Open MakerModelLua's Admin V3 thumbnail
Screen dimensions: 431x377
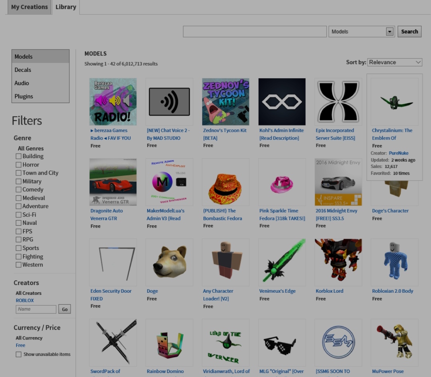point(169,182)
